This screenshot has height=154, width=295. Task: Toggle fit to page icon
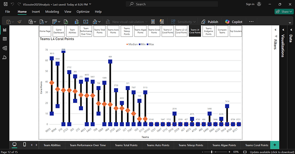pyautogui.click(x=245, y=152)
